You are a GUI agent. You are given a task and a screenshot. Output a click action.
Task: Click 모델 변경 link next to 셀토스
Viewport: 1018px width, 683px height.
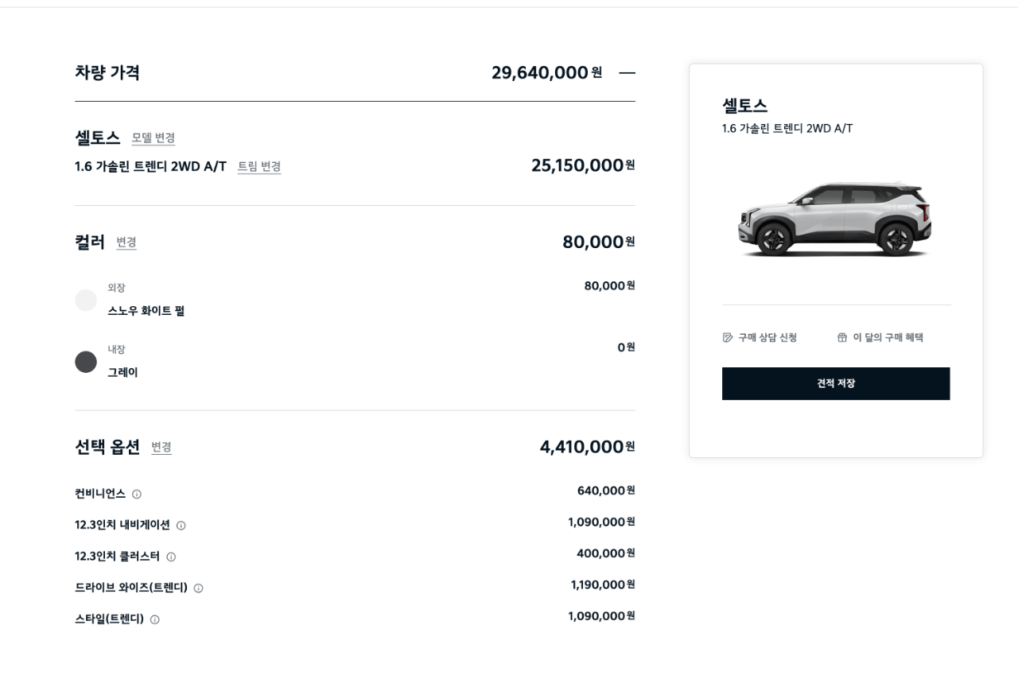[x=153, y=138]
